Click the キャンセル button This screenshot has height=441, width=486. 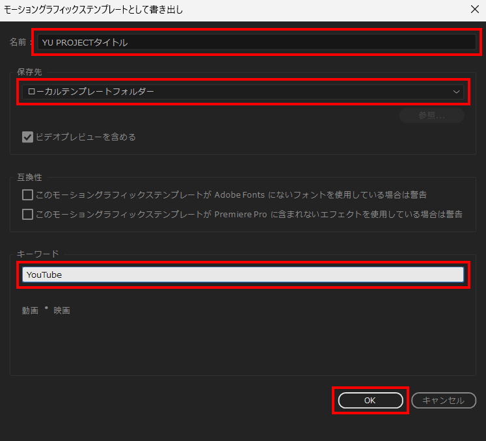[444, 401]
